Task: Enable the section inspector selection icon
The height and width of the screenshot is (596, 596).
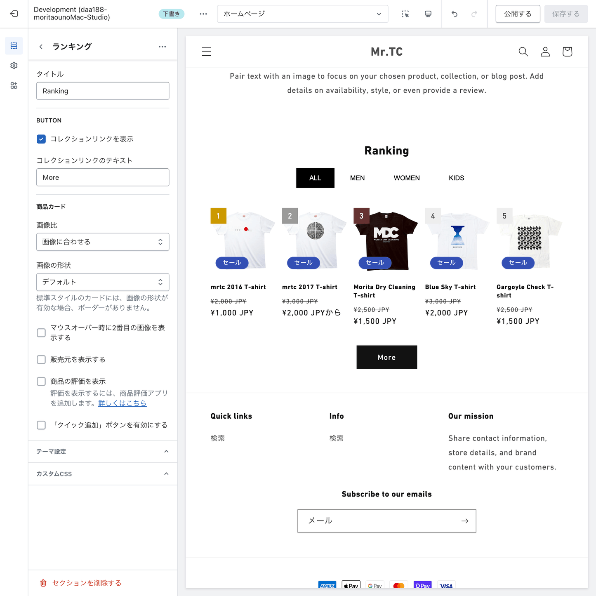Action: 405,14
